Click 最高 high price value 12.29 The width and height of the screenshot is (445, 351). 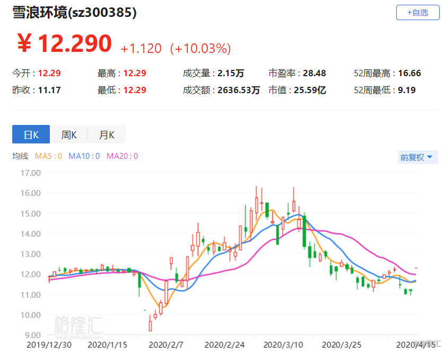[x=135, y=73]
